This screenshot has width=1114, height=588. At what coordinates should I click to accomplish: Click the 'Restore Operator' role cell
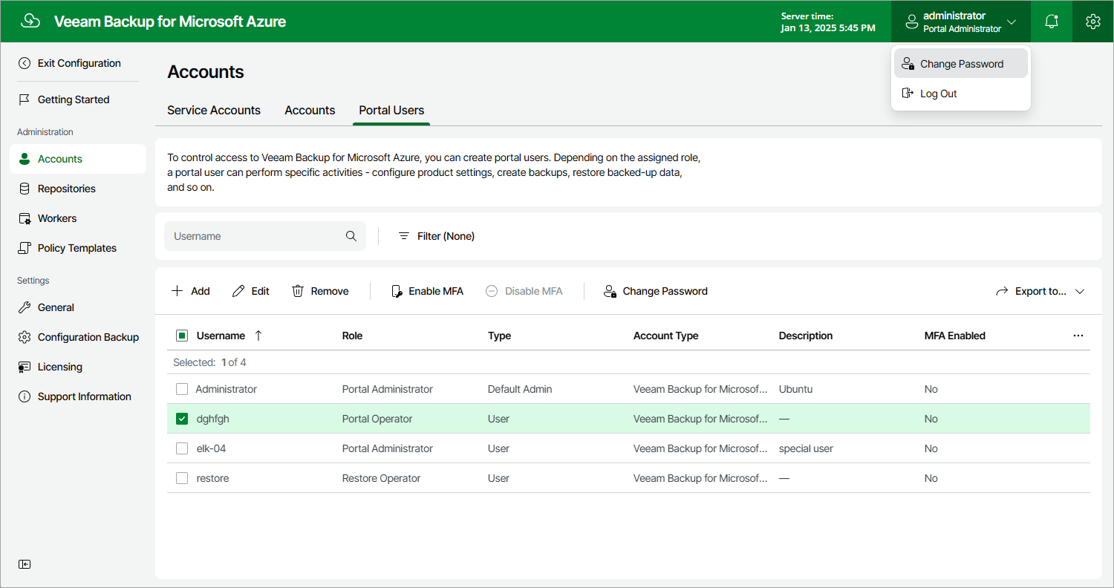(381, 478)
